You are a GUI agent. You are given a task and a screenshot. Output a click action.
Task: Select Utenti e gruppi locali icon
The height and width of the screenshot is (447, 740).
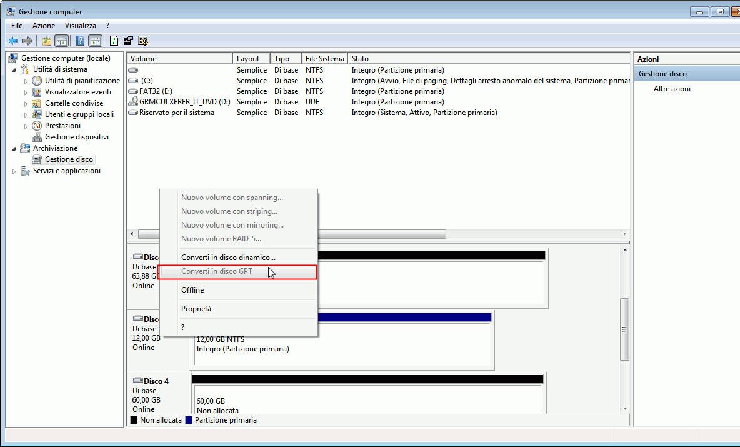pos(37,114)
